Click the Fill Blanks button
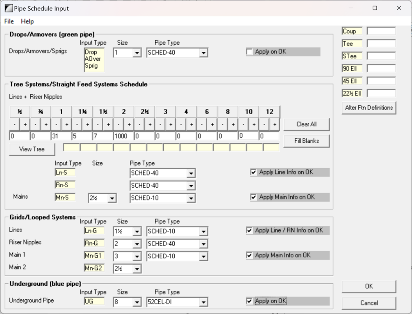 pyautogui.click(x=306, y=141)
